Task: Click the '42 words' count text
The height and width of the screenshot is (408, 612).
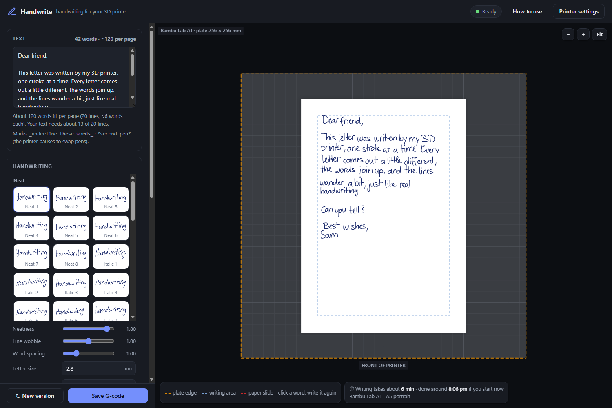Action: coord(86,39)
